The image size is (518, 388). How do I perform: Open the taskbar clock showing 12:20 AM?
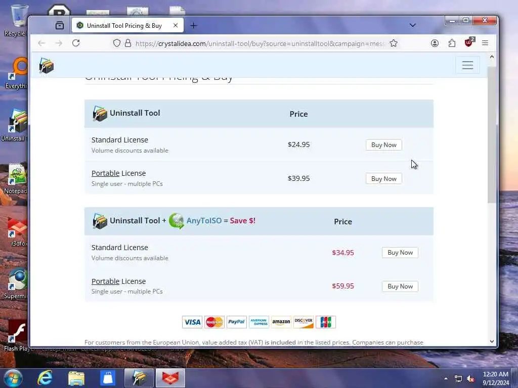tap(496, 378)
